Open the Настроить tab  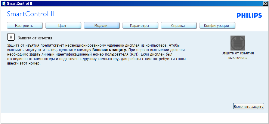tap(25, 26)
